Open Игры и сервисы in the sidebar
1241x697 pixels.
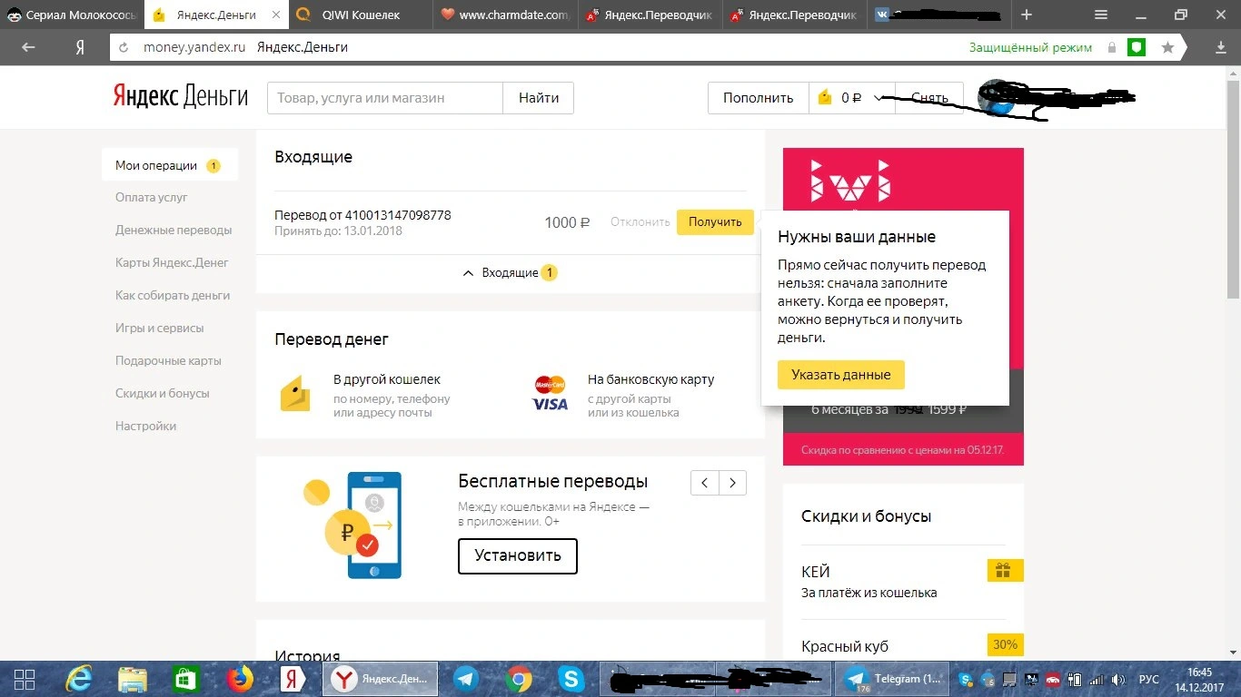160,328
